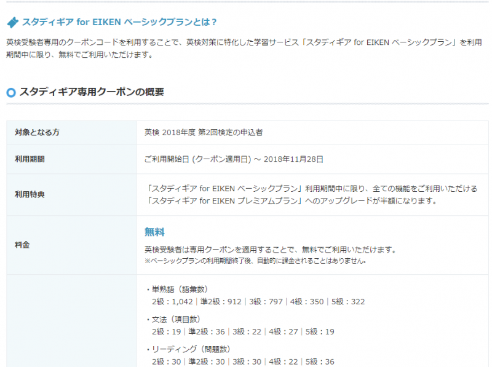Select 5級：19 in the 文法 row
492x367 pixels.
pyautogui.click(x=320, y=332)
